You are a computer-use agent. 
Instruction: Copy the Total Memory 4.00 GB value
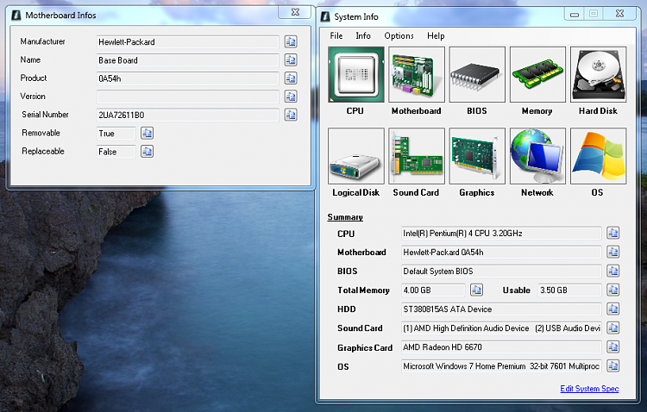476,290
